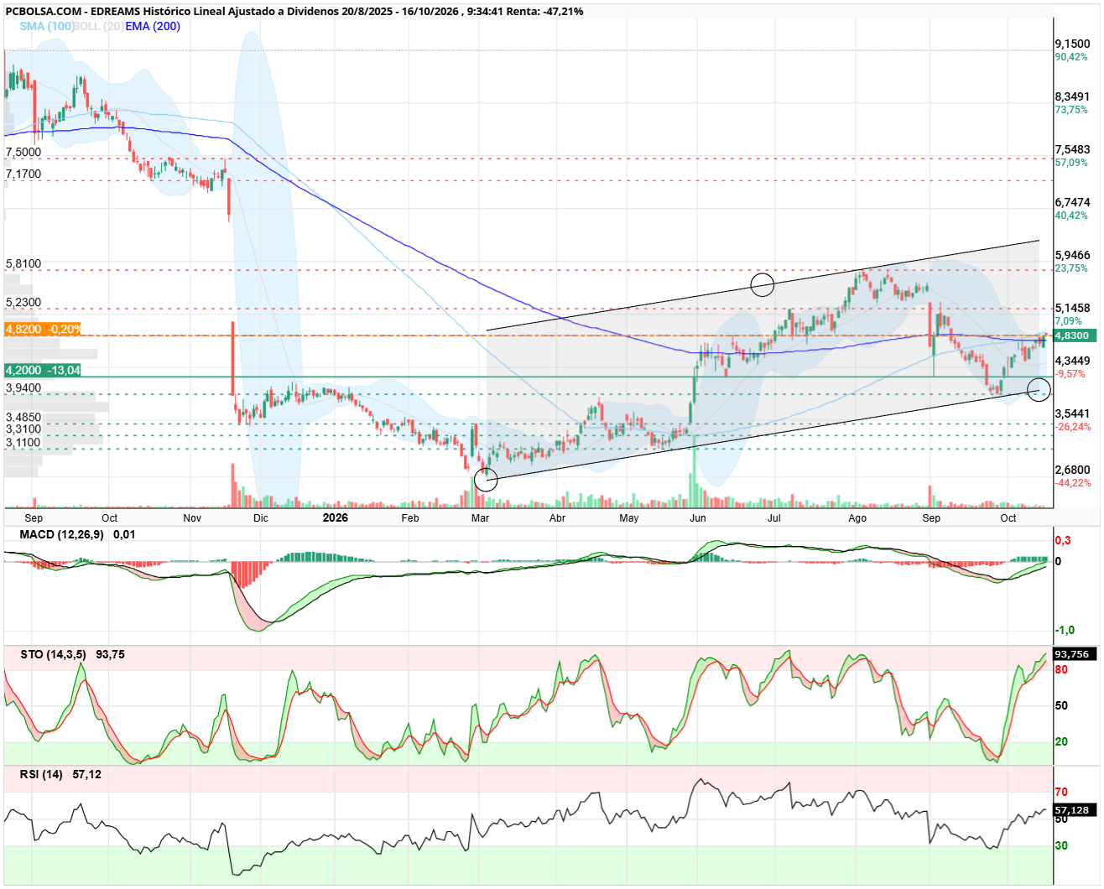Click the green 4,2000 -13,04 level tag

[x=43, y=371]
